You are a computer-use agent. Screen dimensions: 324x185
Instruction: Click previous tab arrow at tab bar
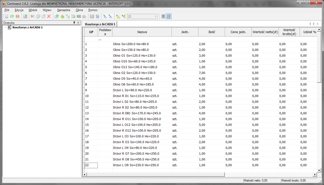pos(310,24)
